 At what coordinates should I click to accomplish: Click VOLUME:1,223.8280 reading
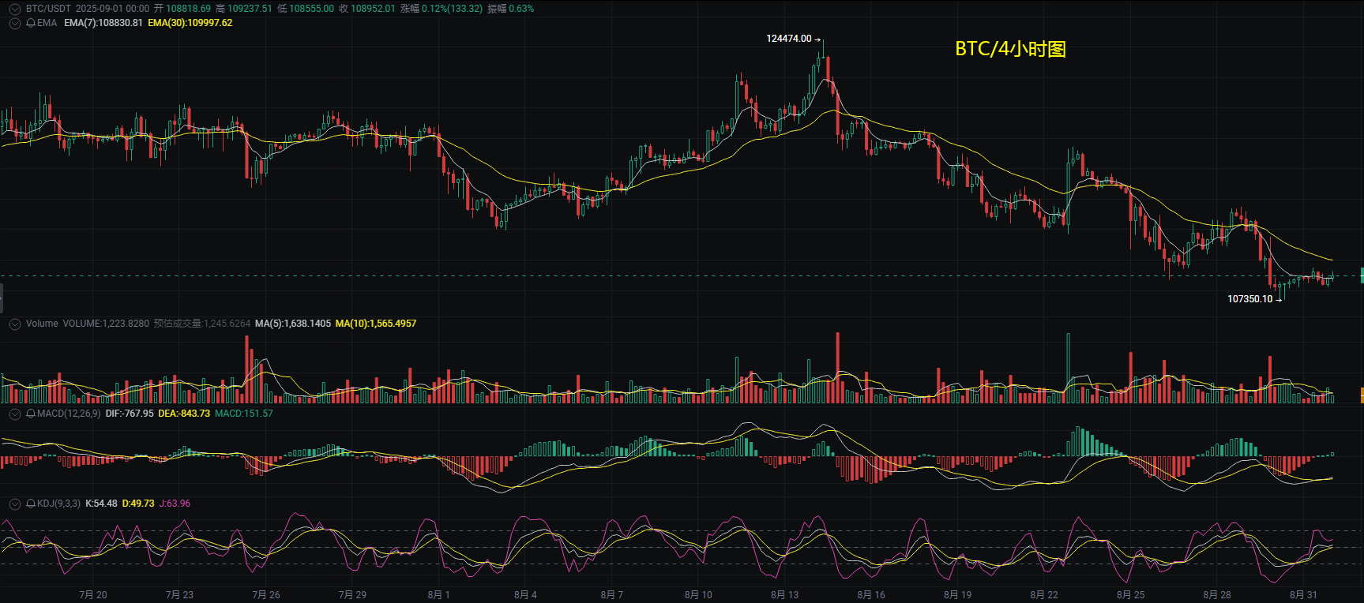[106, 324]
